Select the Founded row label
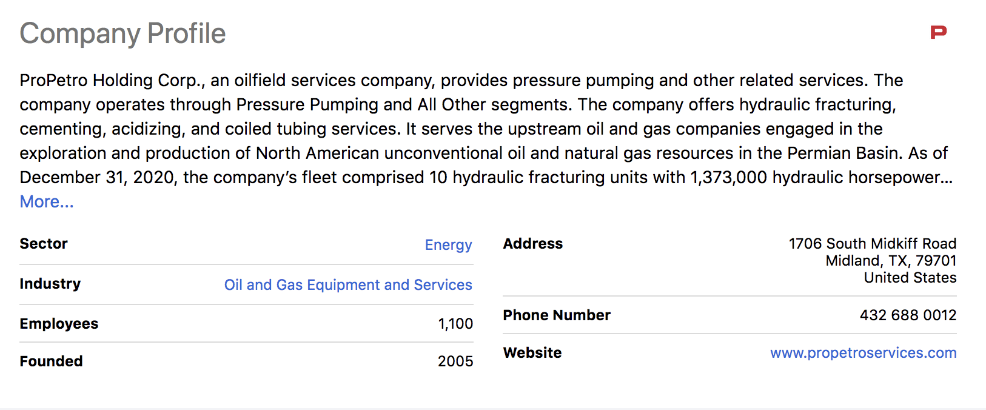986x410 pixels. 52,361
